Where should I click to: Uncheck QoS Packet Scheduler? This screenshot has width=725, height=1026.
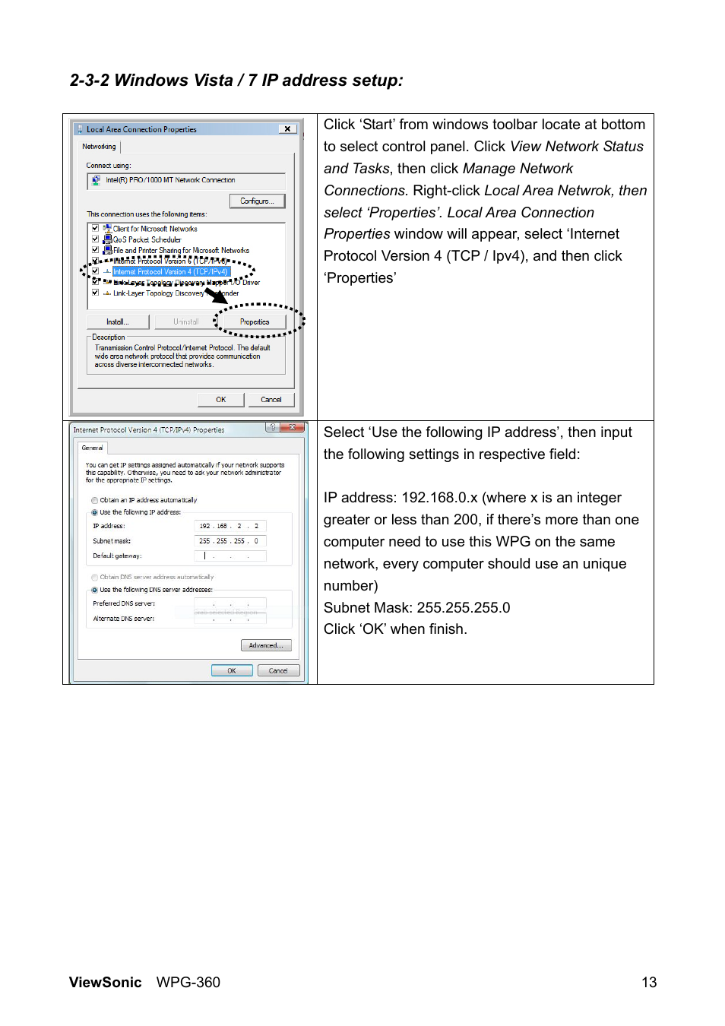pos(95,239)
